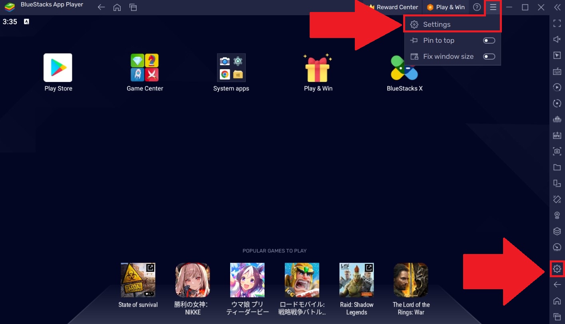Open the Media Manager folder tool
The width and height of the screenshot is (565, 324).
[x=557, y=167]
